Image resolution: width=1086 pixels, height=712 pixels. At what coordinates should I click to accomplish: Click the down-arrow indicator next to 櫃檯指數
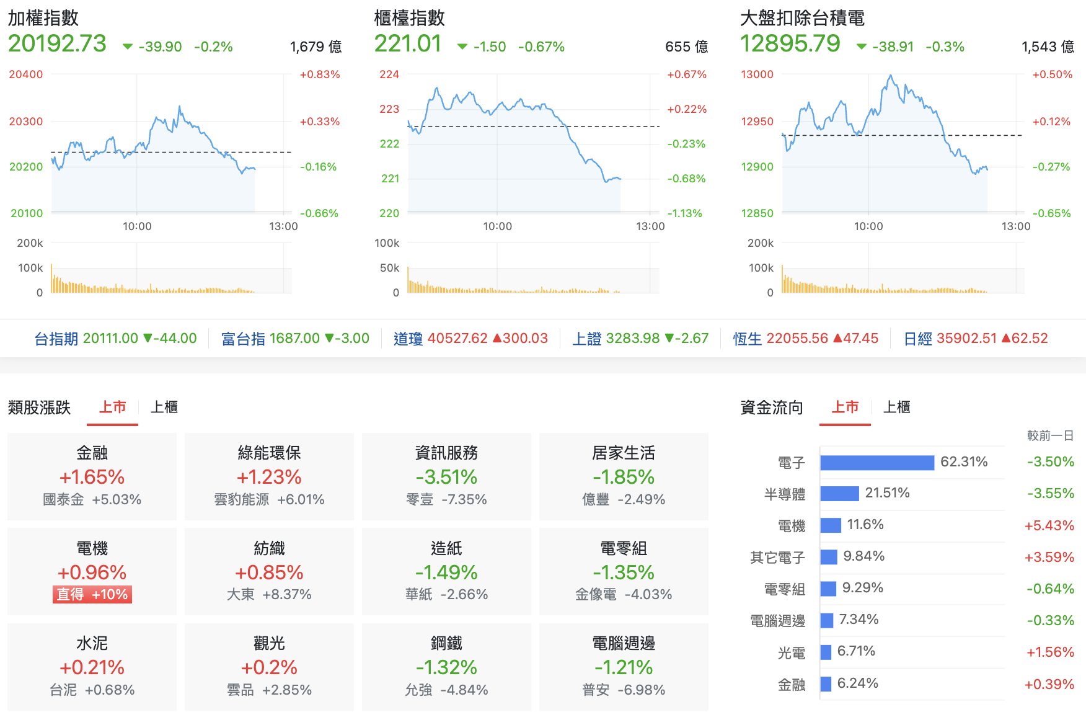[461, 46]
